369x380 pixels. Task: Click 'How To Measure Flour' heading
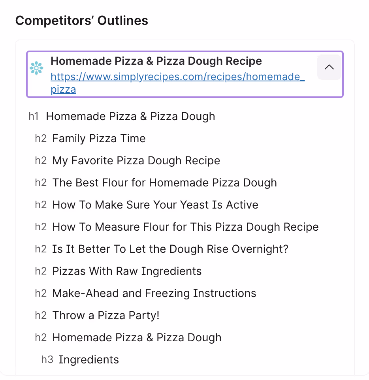pos(185,227)
